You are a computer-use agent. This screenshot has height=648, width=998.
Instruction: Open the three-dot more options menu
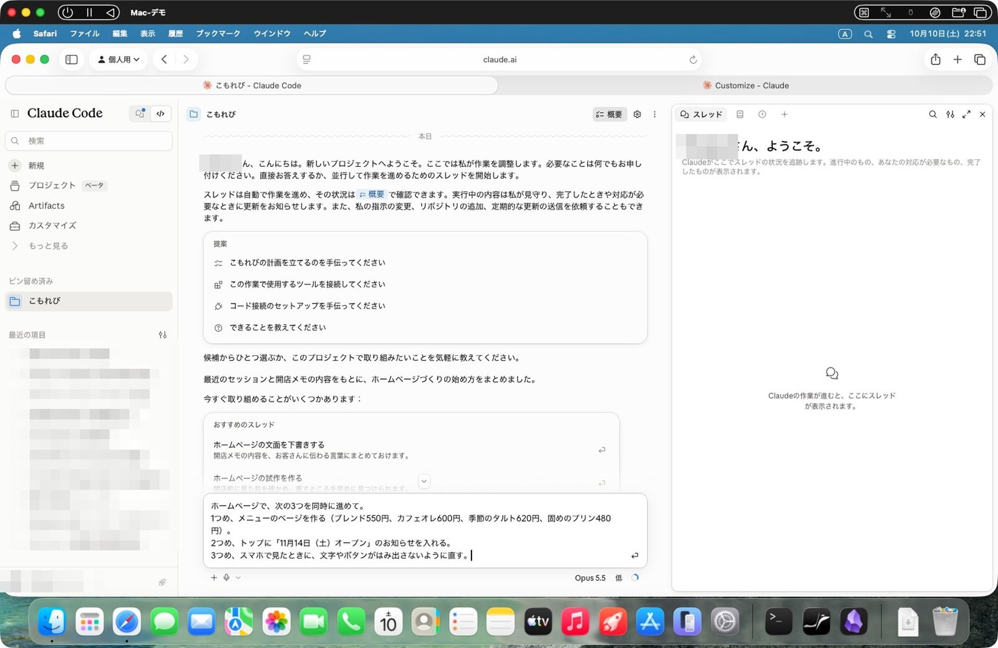pos(654,114)
